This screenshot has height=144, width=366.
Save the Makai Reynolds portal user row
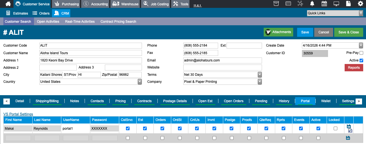click(x=349, y=126)
